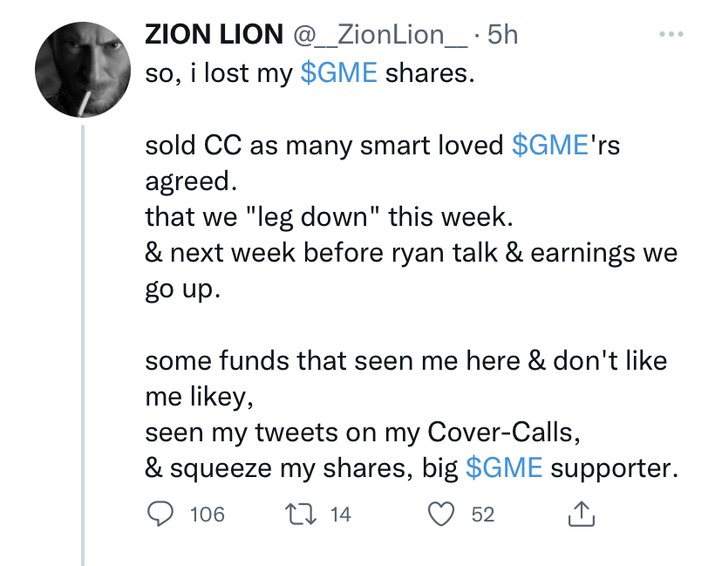
Task: Open $GME cashtag in "smart loved $GME'rs"
Action: tap(551, 146)
